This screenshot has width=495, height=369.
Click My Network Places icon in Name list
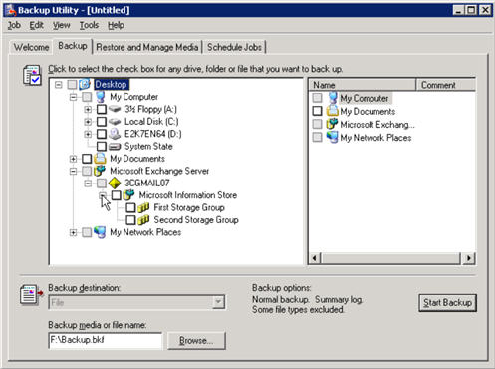coord(333,137)
